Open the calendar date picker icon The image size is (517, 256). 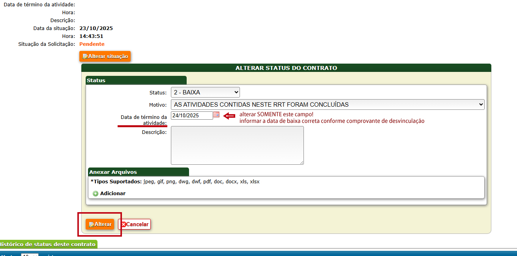pos(216,115)
